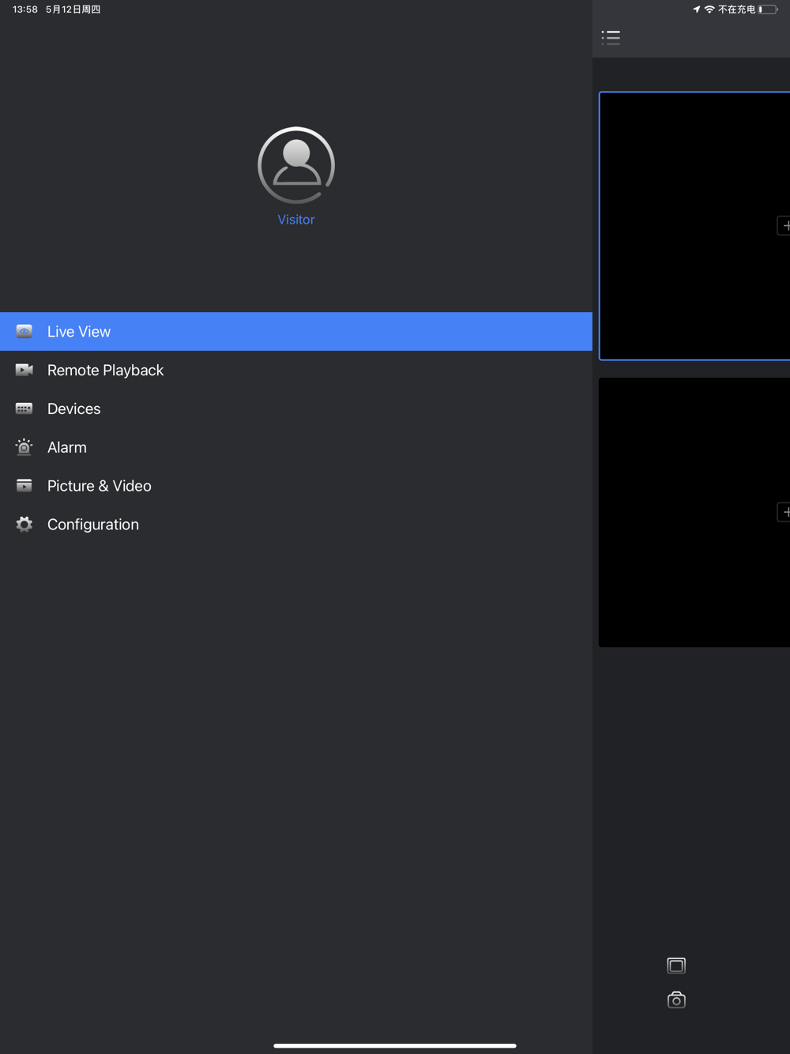Select the second live view window
Screen dimensions: 790x1054
pyautogui.click(x=694, y=512)
